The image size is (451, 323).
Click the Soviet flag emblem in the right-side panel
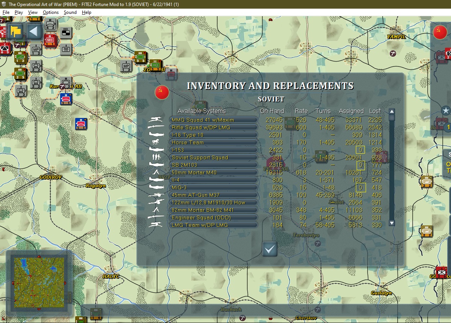[x=440, y=32]
